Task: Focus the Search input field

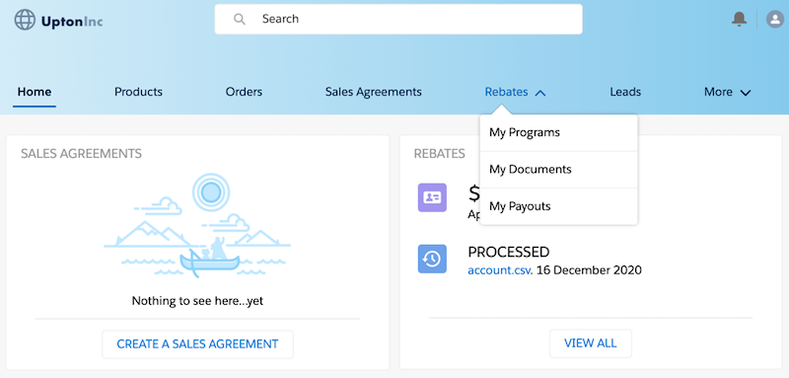Action: 398,19
